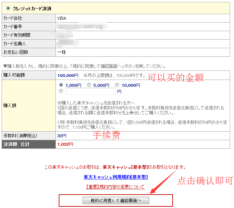Click the 1,032円 total payment value
The width and height of the screenshot is (234, 208).
[x=65, y=144]
